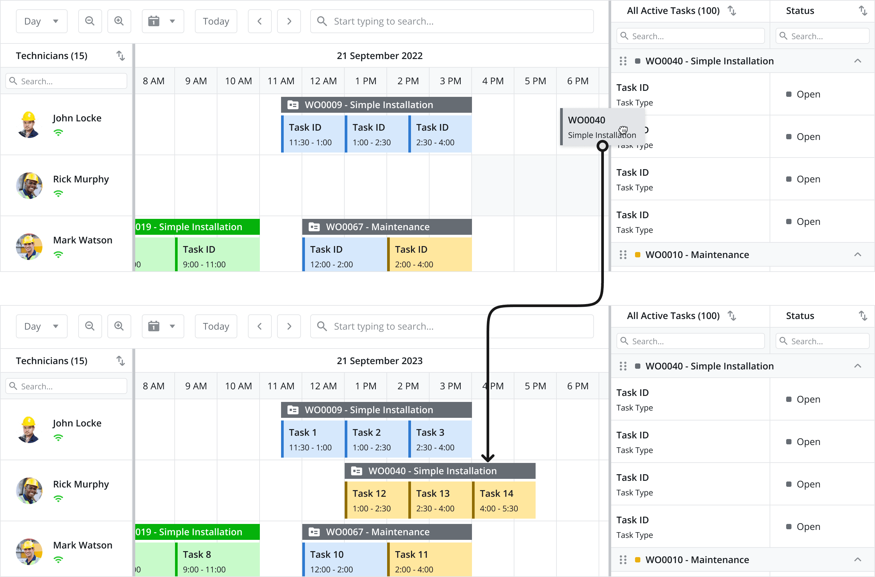This screenshot has height=577, width=875.
Task: Select Task 14 block for Rick Murphy
Action: coord(504,500)
